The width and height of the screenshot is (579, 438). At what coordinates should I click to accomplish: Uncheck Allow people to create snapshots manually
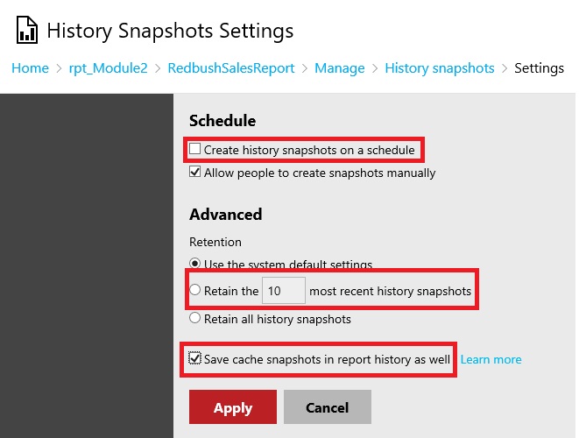195,173
